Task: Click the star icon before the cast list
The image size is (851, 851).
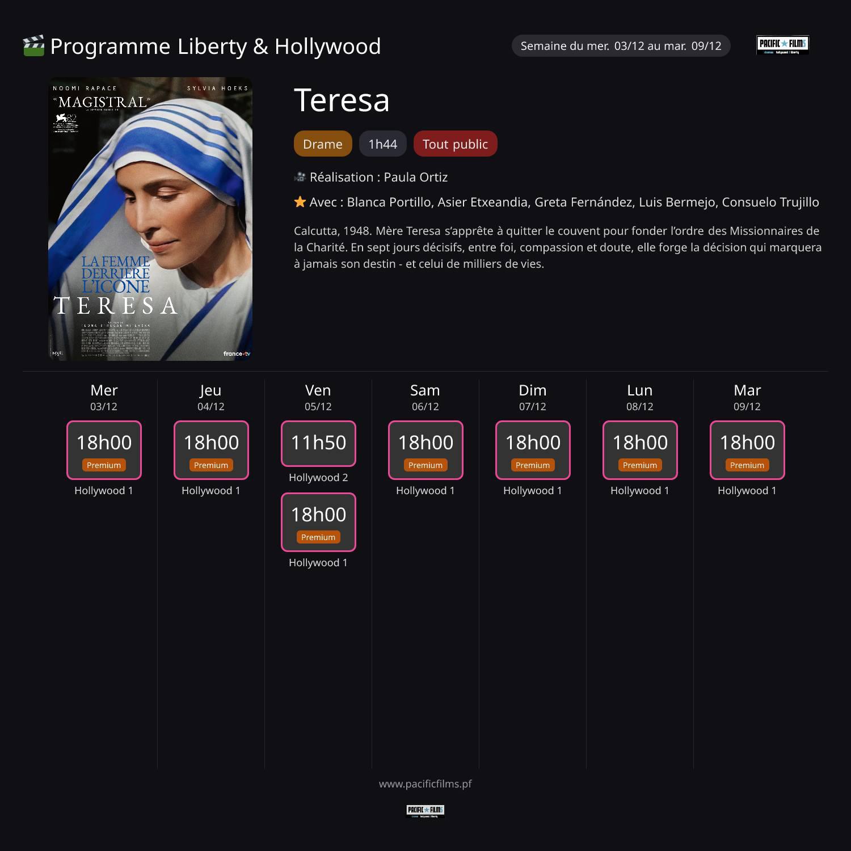Action: 300,202
